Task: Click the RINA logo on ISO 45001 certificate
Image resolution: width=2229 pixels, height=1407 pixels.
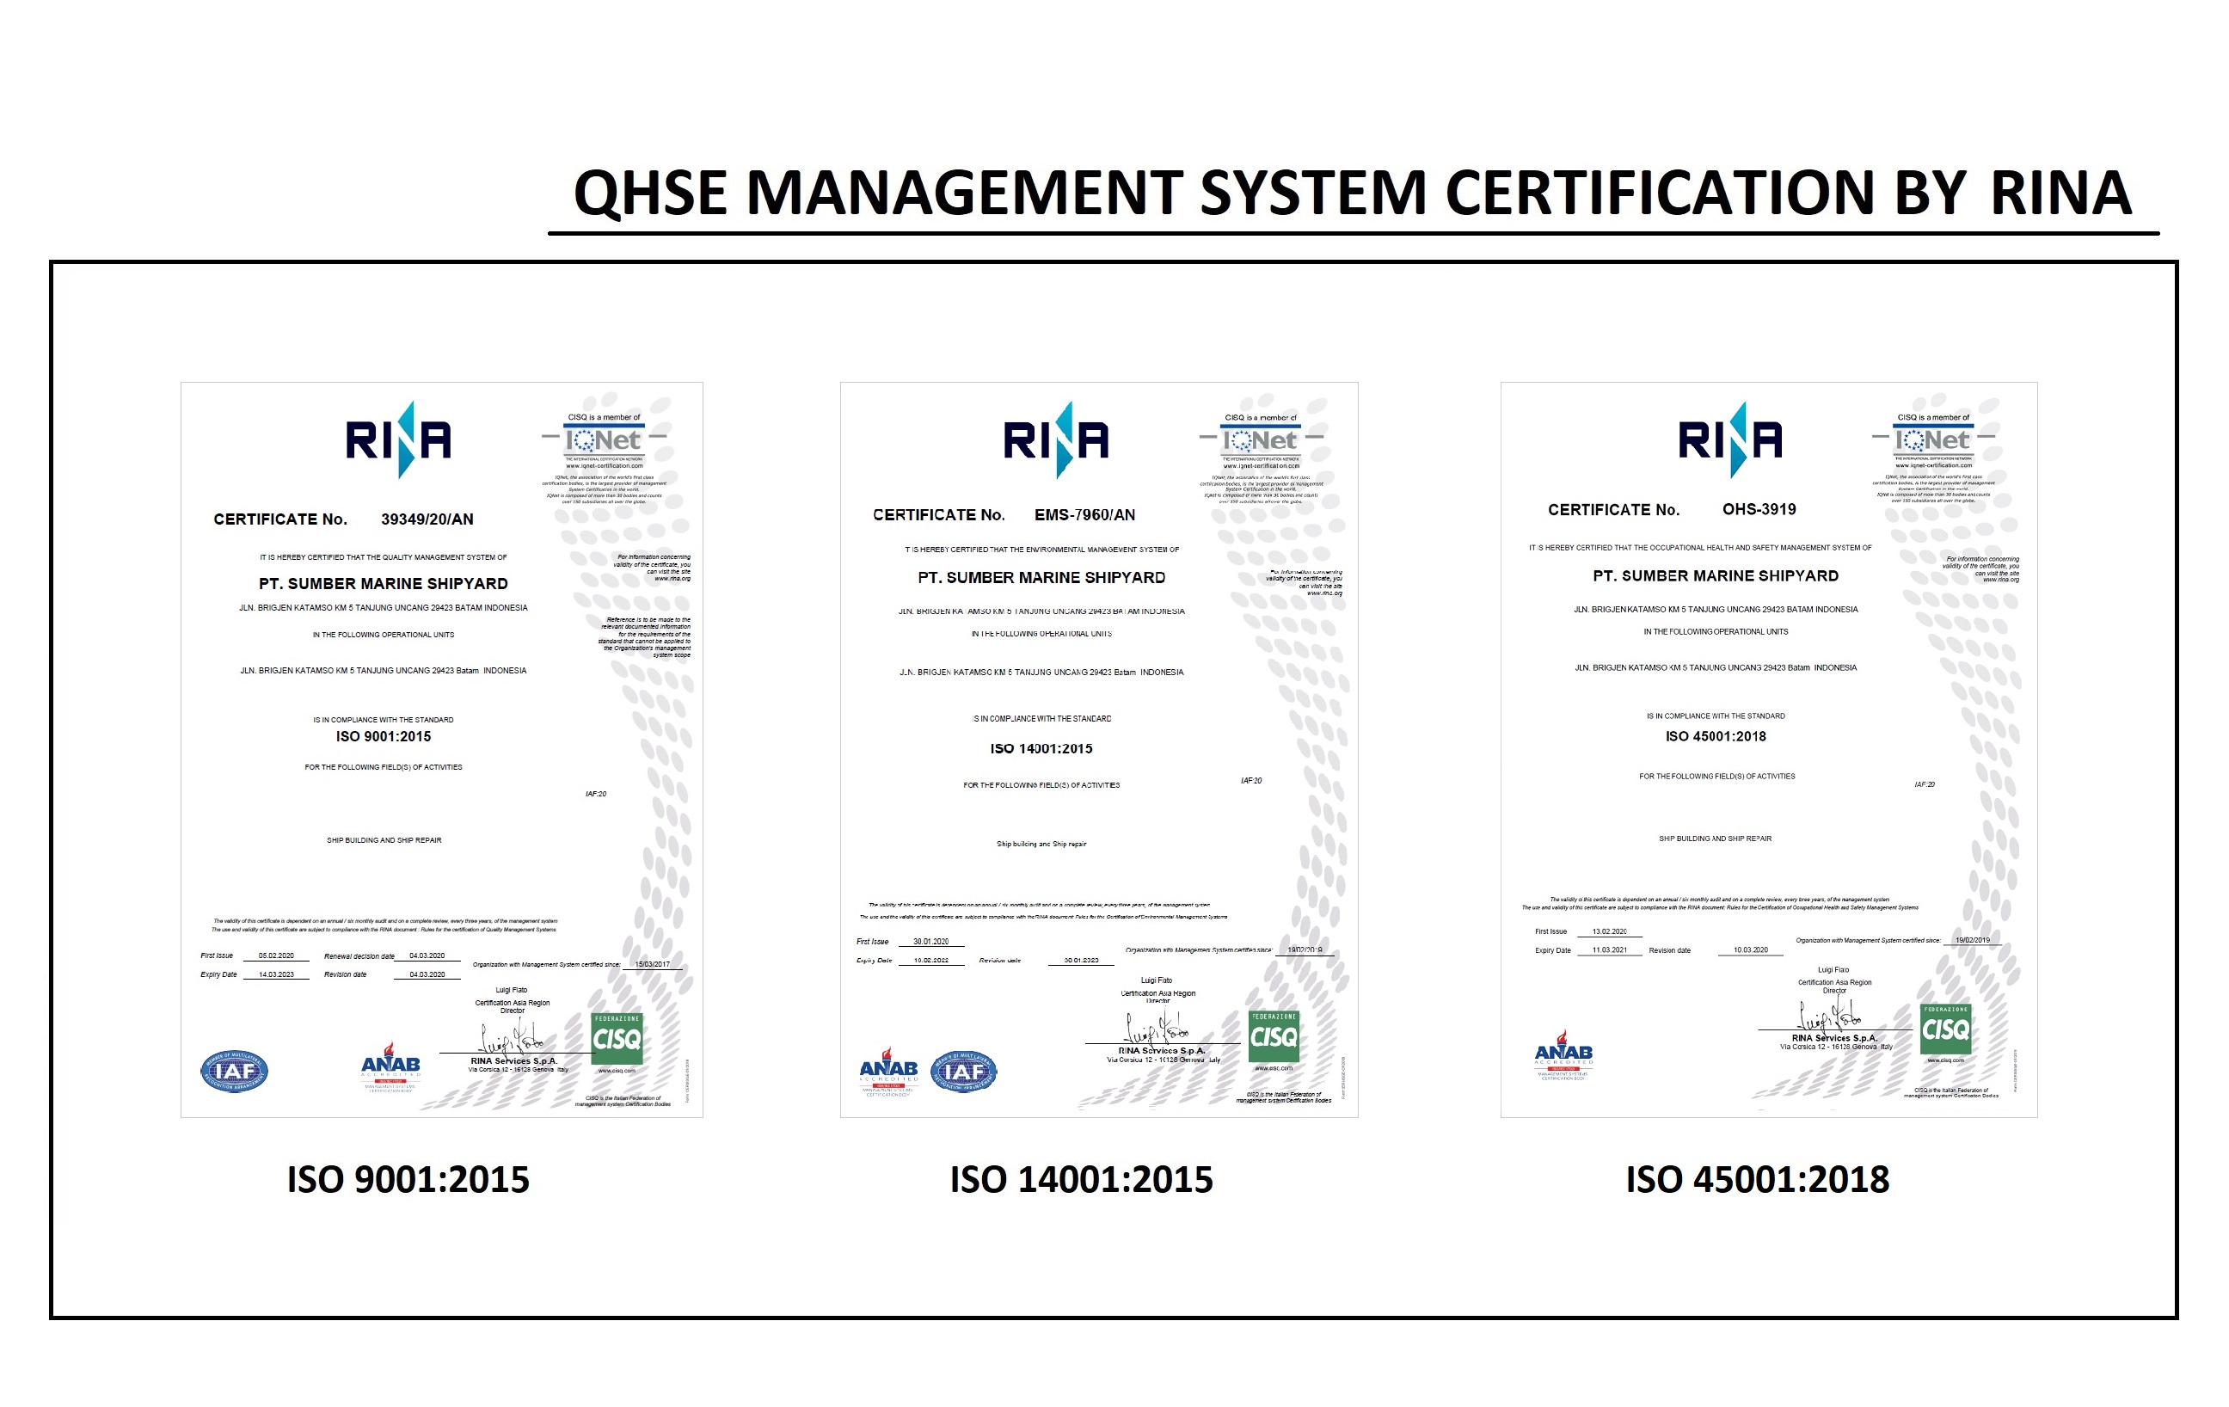Action: (1730, 439)
